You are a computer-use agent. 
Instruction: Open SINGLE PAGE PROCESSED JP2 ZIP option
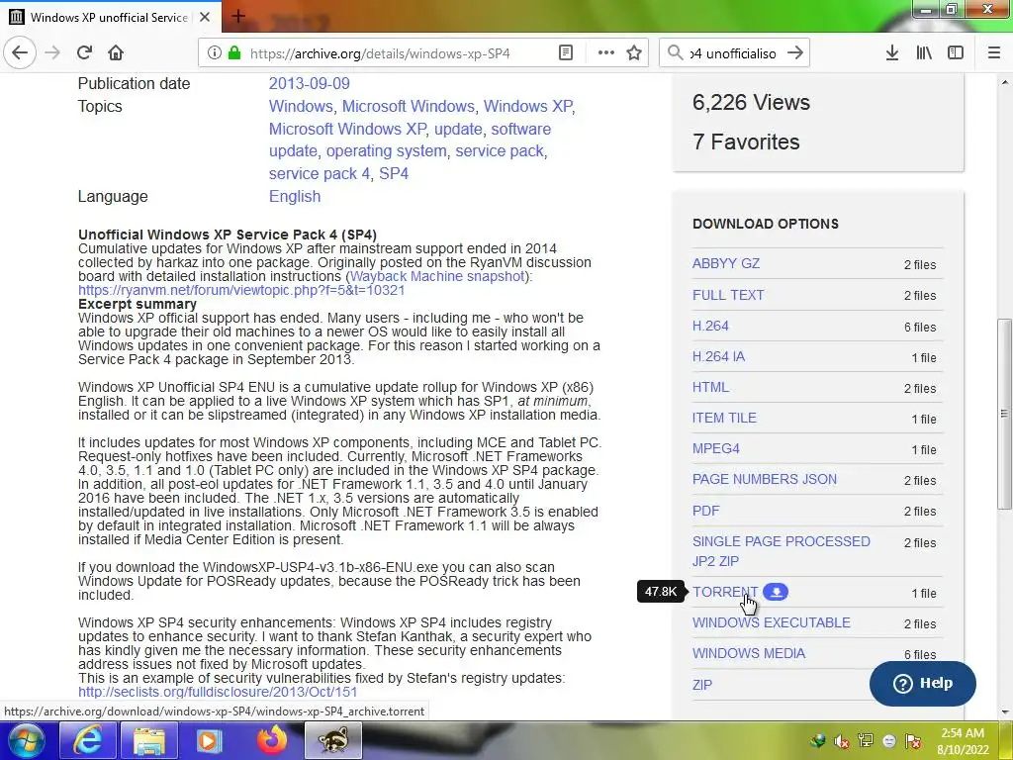tap(782, 551)
